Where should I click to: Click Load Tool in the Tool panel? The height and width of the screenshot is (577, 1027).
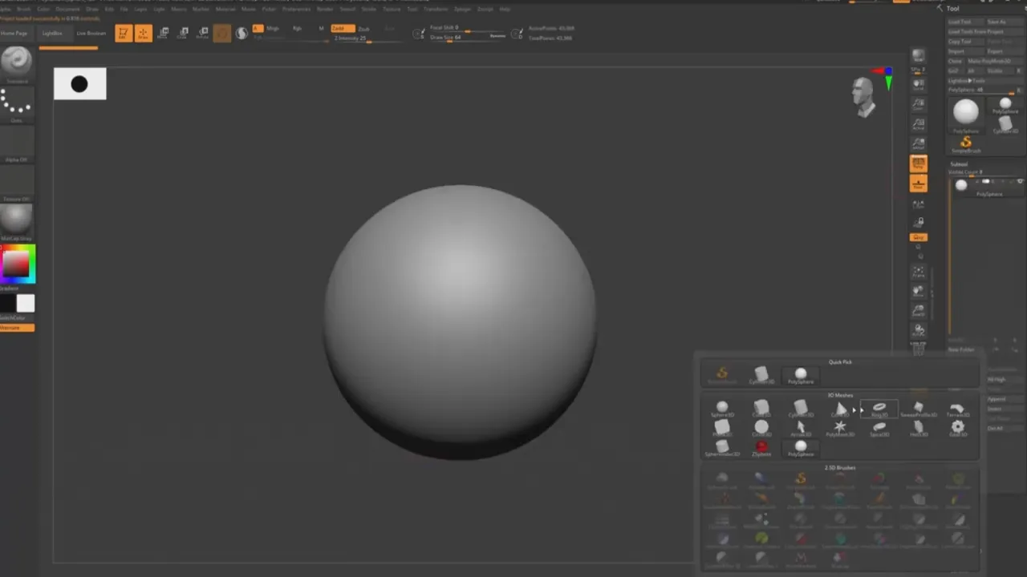[x=964, y=22]
